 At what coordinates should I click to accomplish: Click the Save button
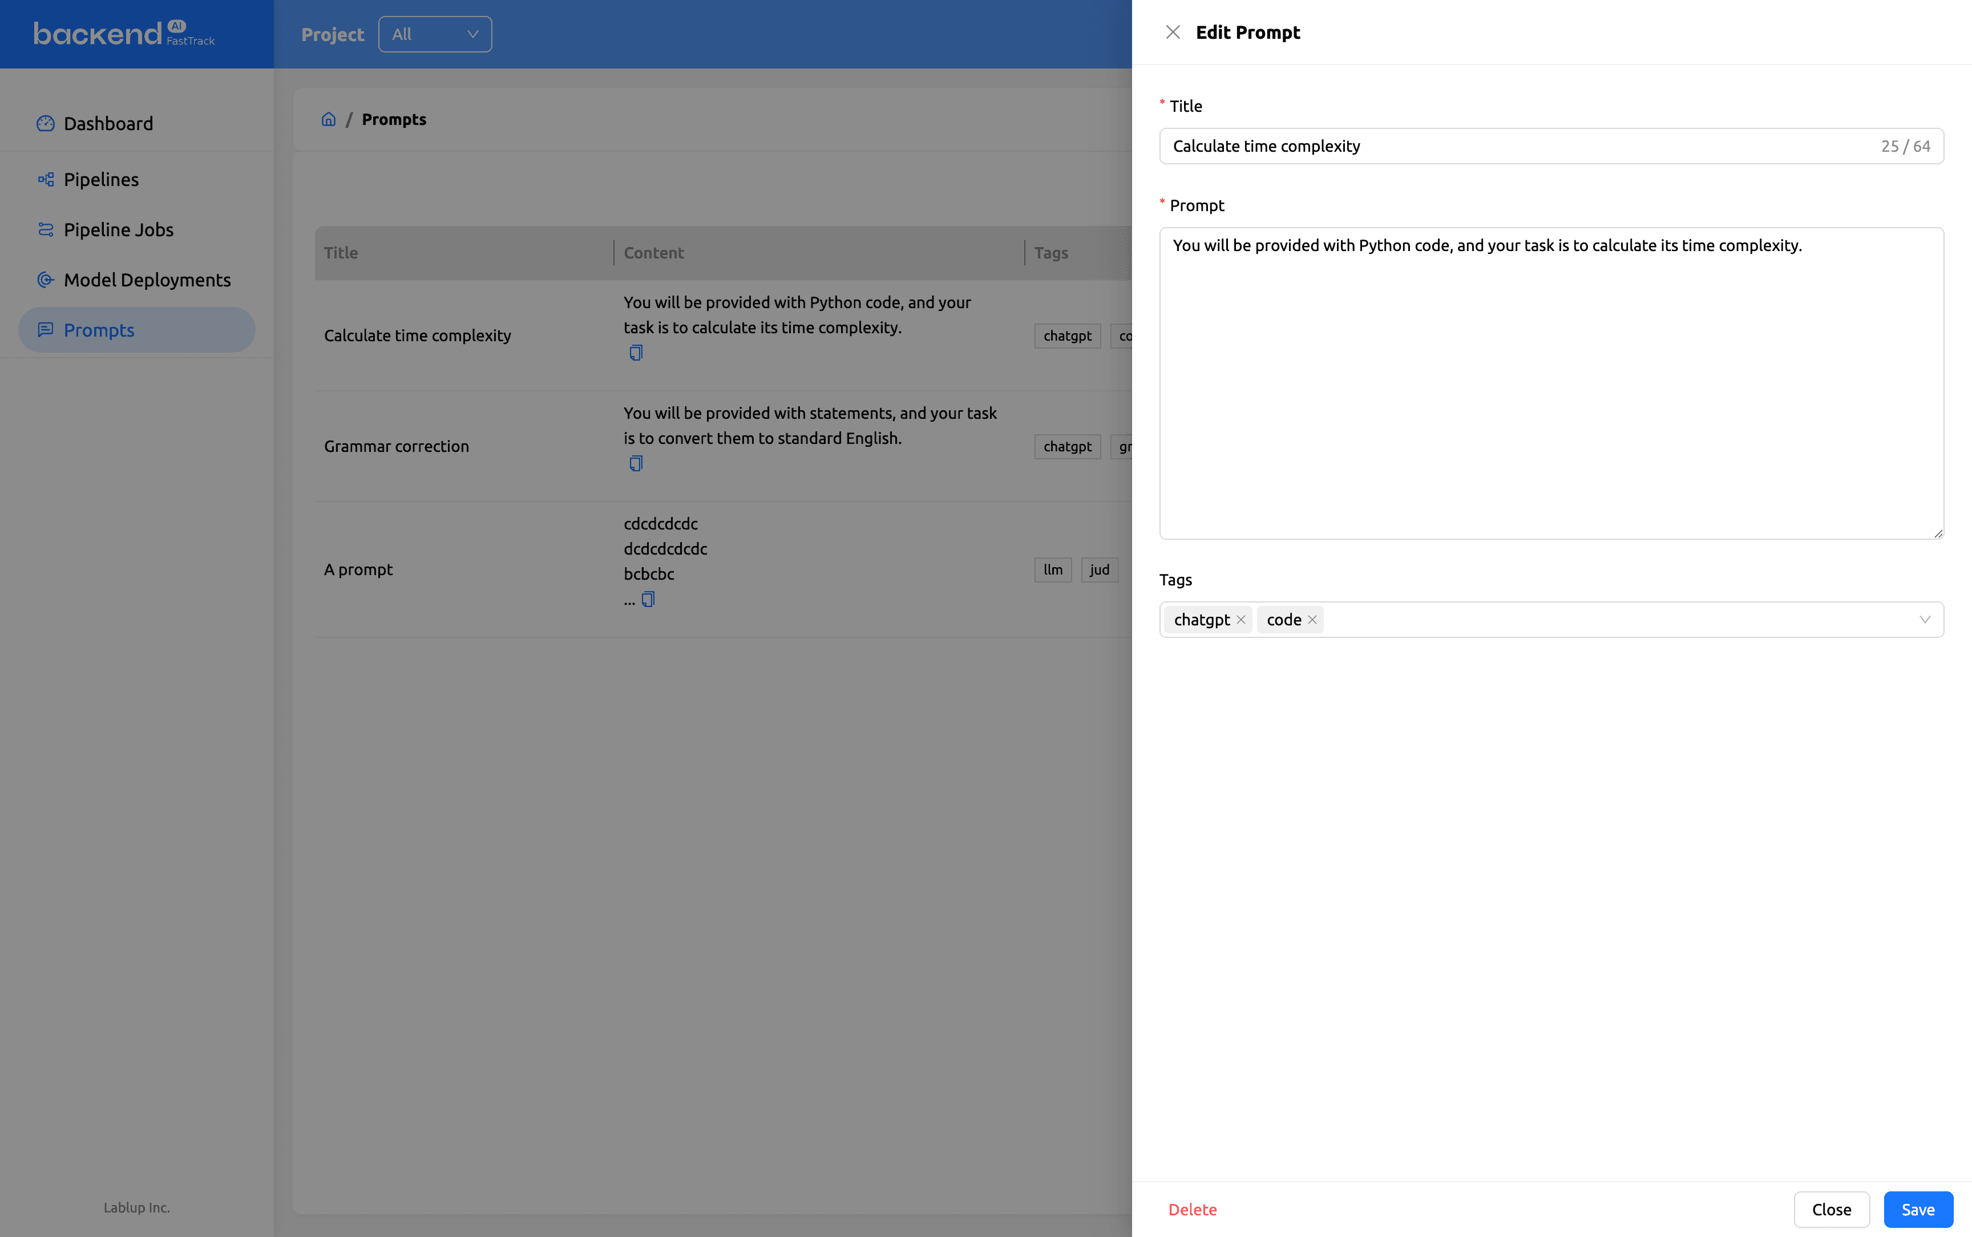coord(1917,1209)
